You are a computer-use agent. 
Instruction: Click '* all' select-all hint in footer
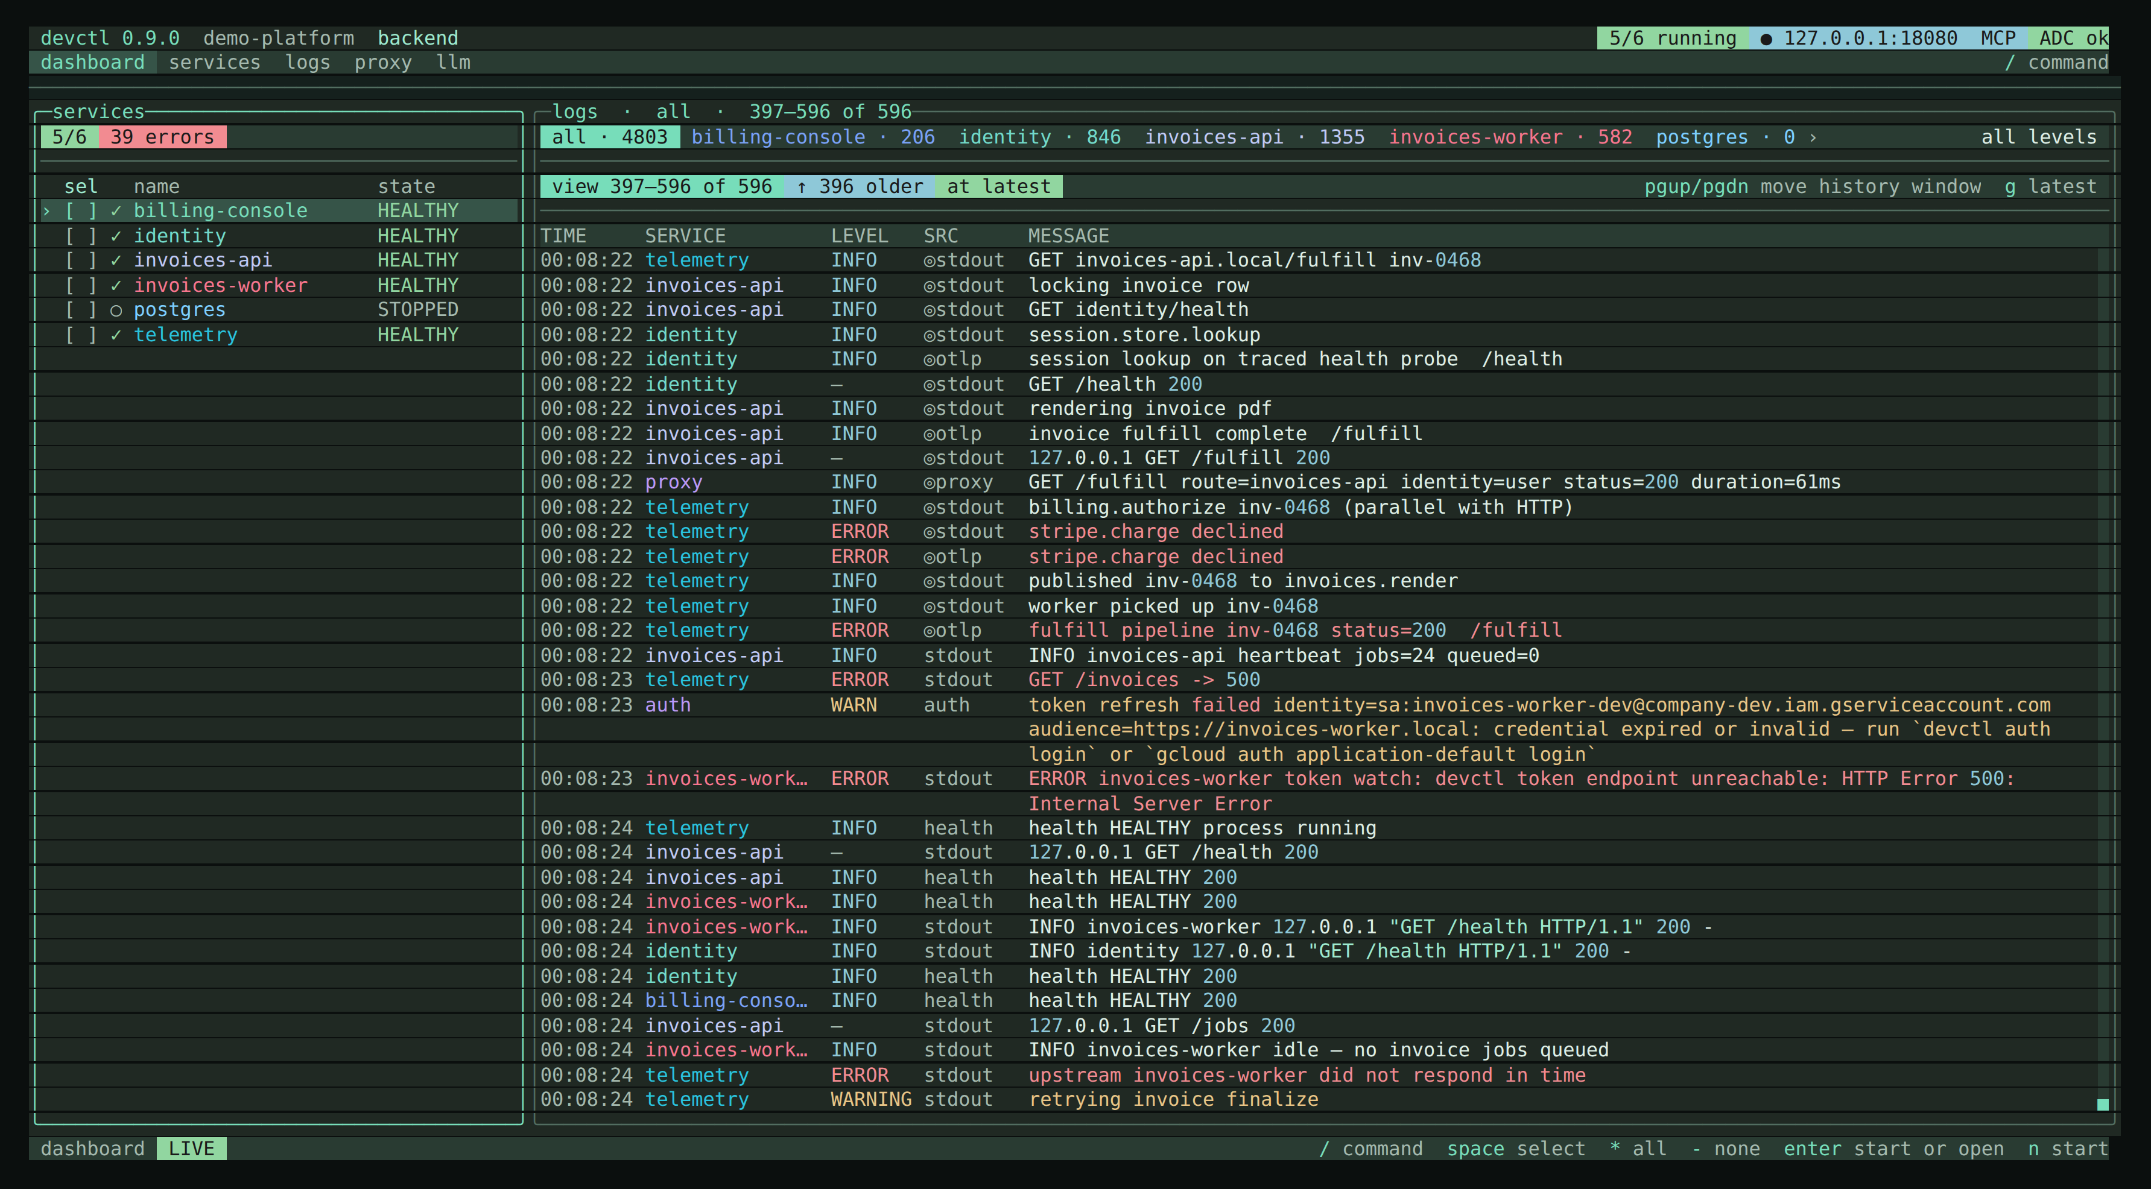(1638, 1148)
